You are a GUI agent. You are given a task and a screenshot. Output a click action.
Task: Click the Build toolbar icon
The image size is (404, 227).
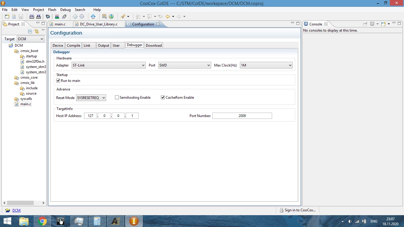point(32,17)
